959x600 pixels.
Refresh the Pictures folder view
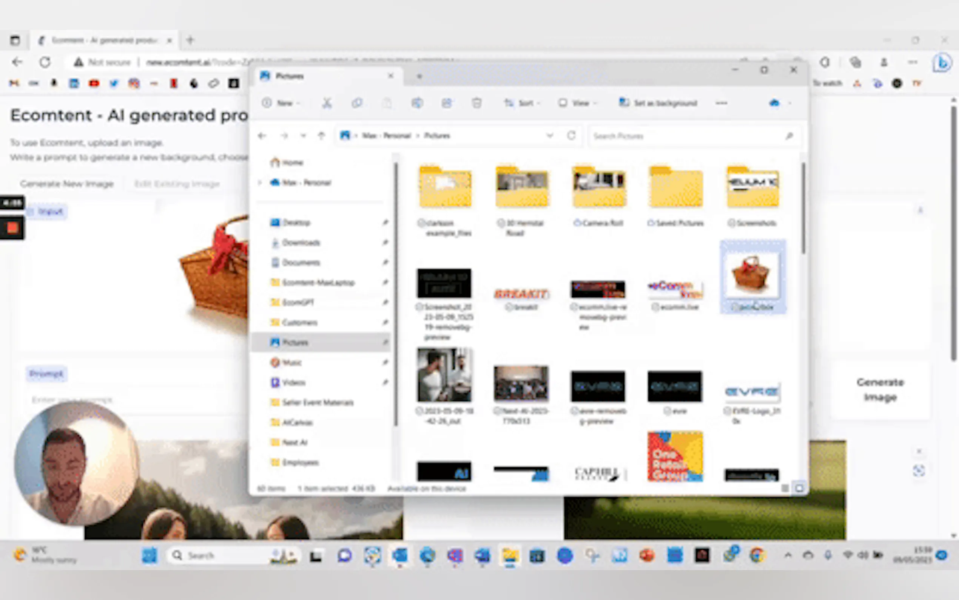pyautogui.click(x=571, y=136)
